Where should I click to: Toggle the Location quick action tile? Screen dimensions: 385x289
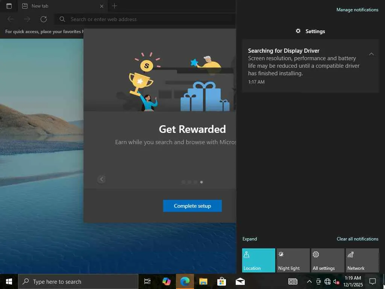tap(259, 260)
